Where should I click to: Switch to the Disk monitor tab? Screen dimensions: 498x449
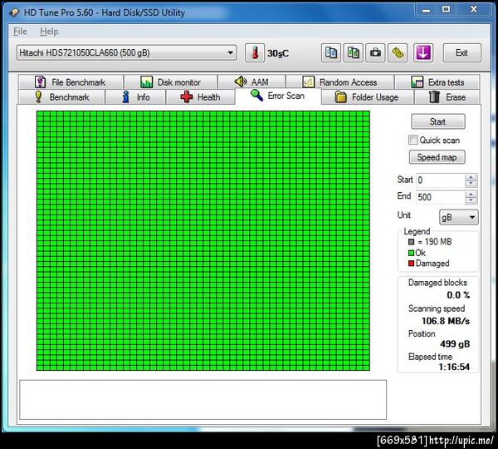click(x=170, y=82)
